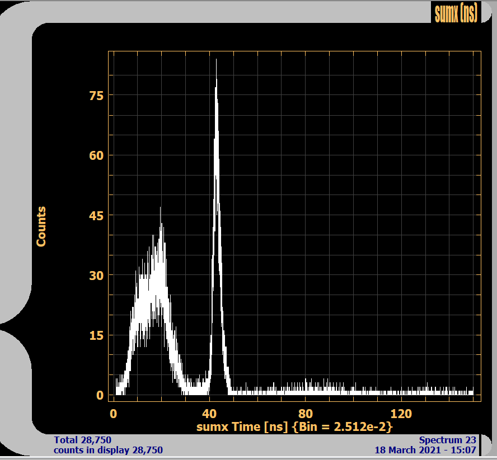Click the 120 tick on the x-axis
The image size is (497, 460).
pos(401,414)
